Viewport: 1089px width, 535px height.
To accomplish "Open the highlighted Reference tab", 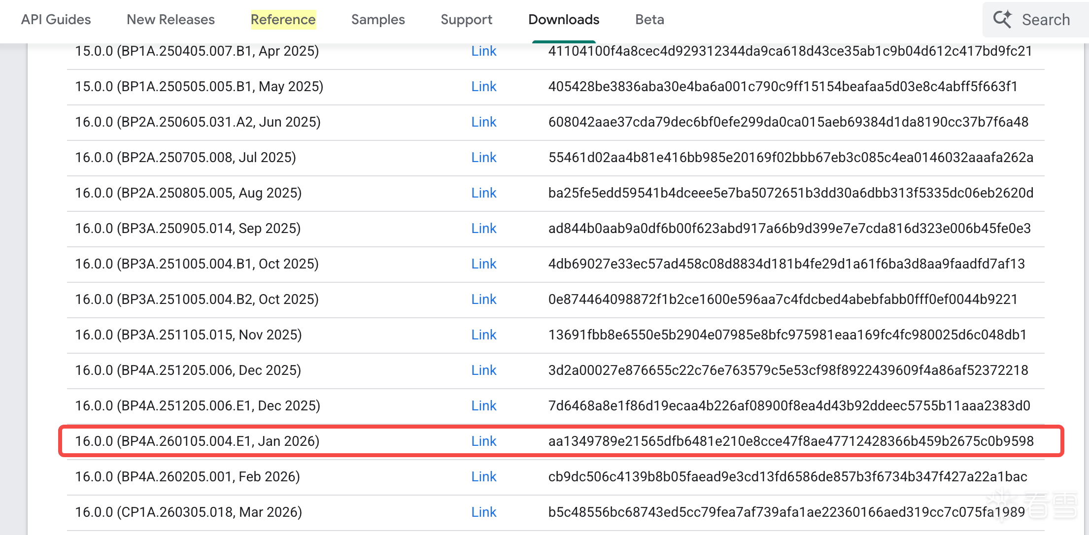I will click(x=283, y=20).
